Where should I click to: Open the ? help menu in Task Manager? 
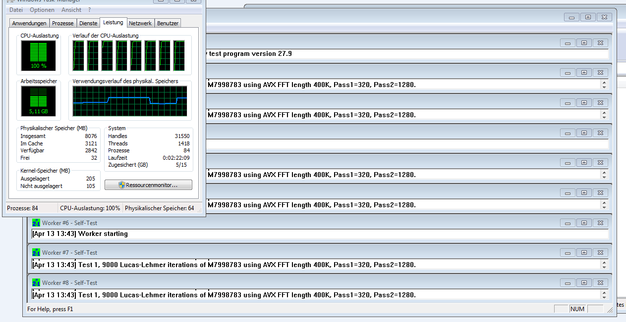pos(90,10)
